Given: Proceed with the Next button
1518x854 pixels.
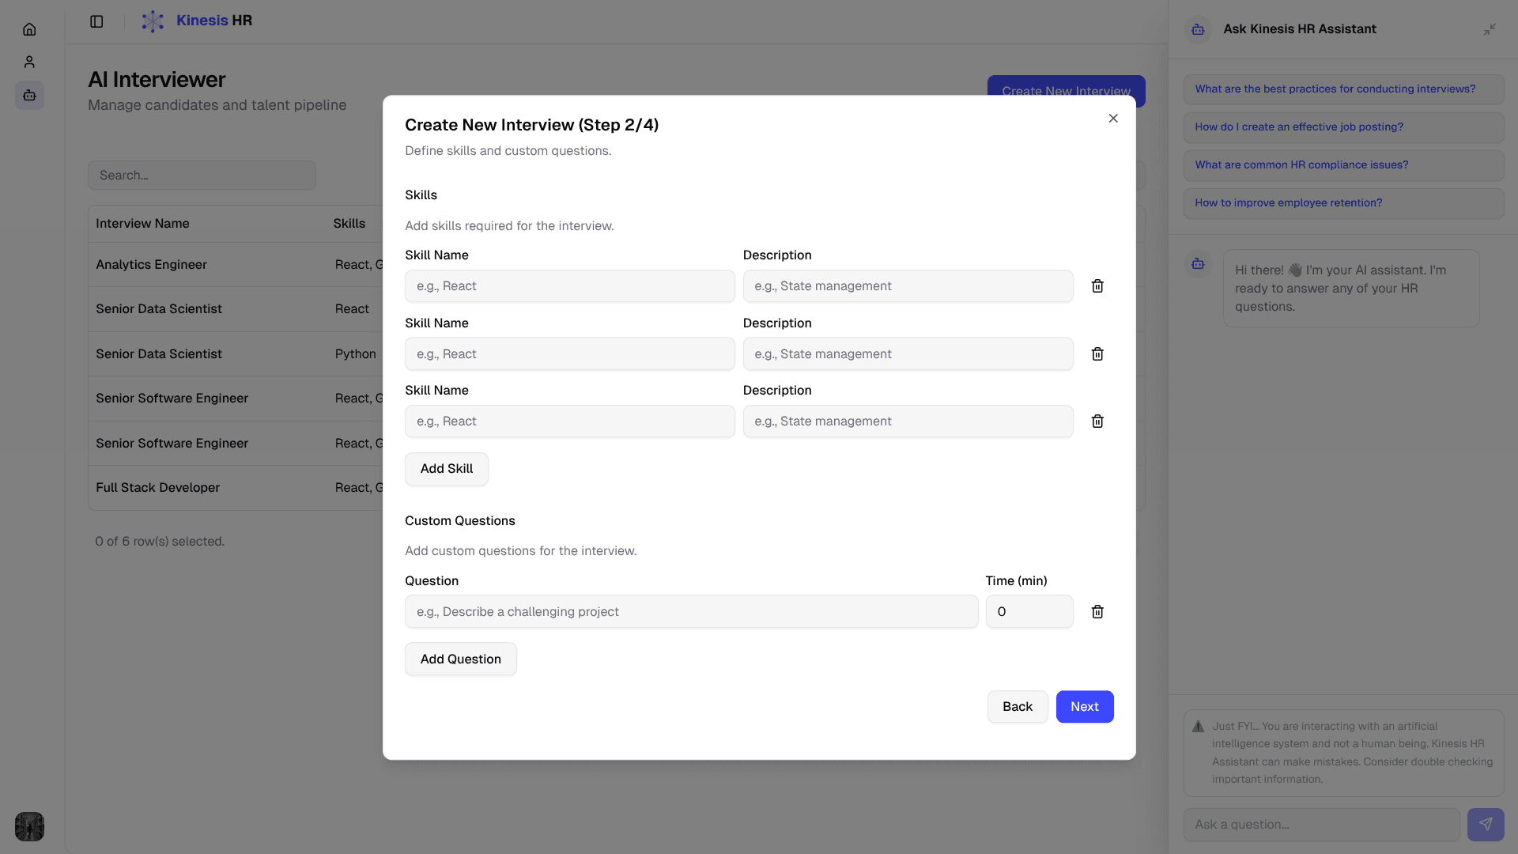Looking at the screenshot, I should tap(1084, 706).
